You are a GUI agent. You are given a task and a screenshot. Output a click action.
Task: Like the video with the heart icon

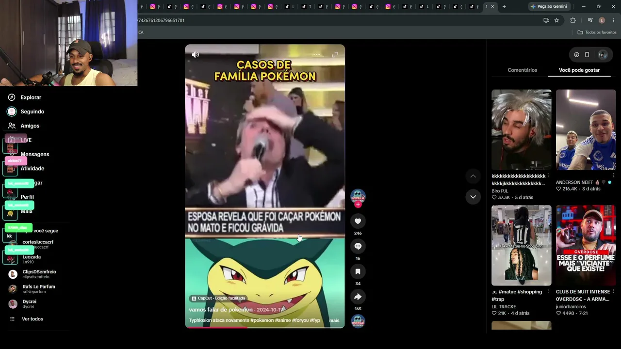[x=358, y=221]
